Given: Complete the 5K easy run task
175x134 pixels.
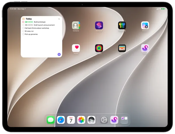Looking at the screenshot, I should pyautogui.click(x=23, y=31).
